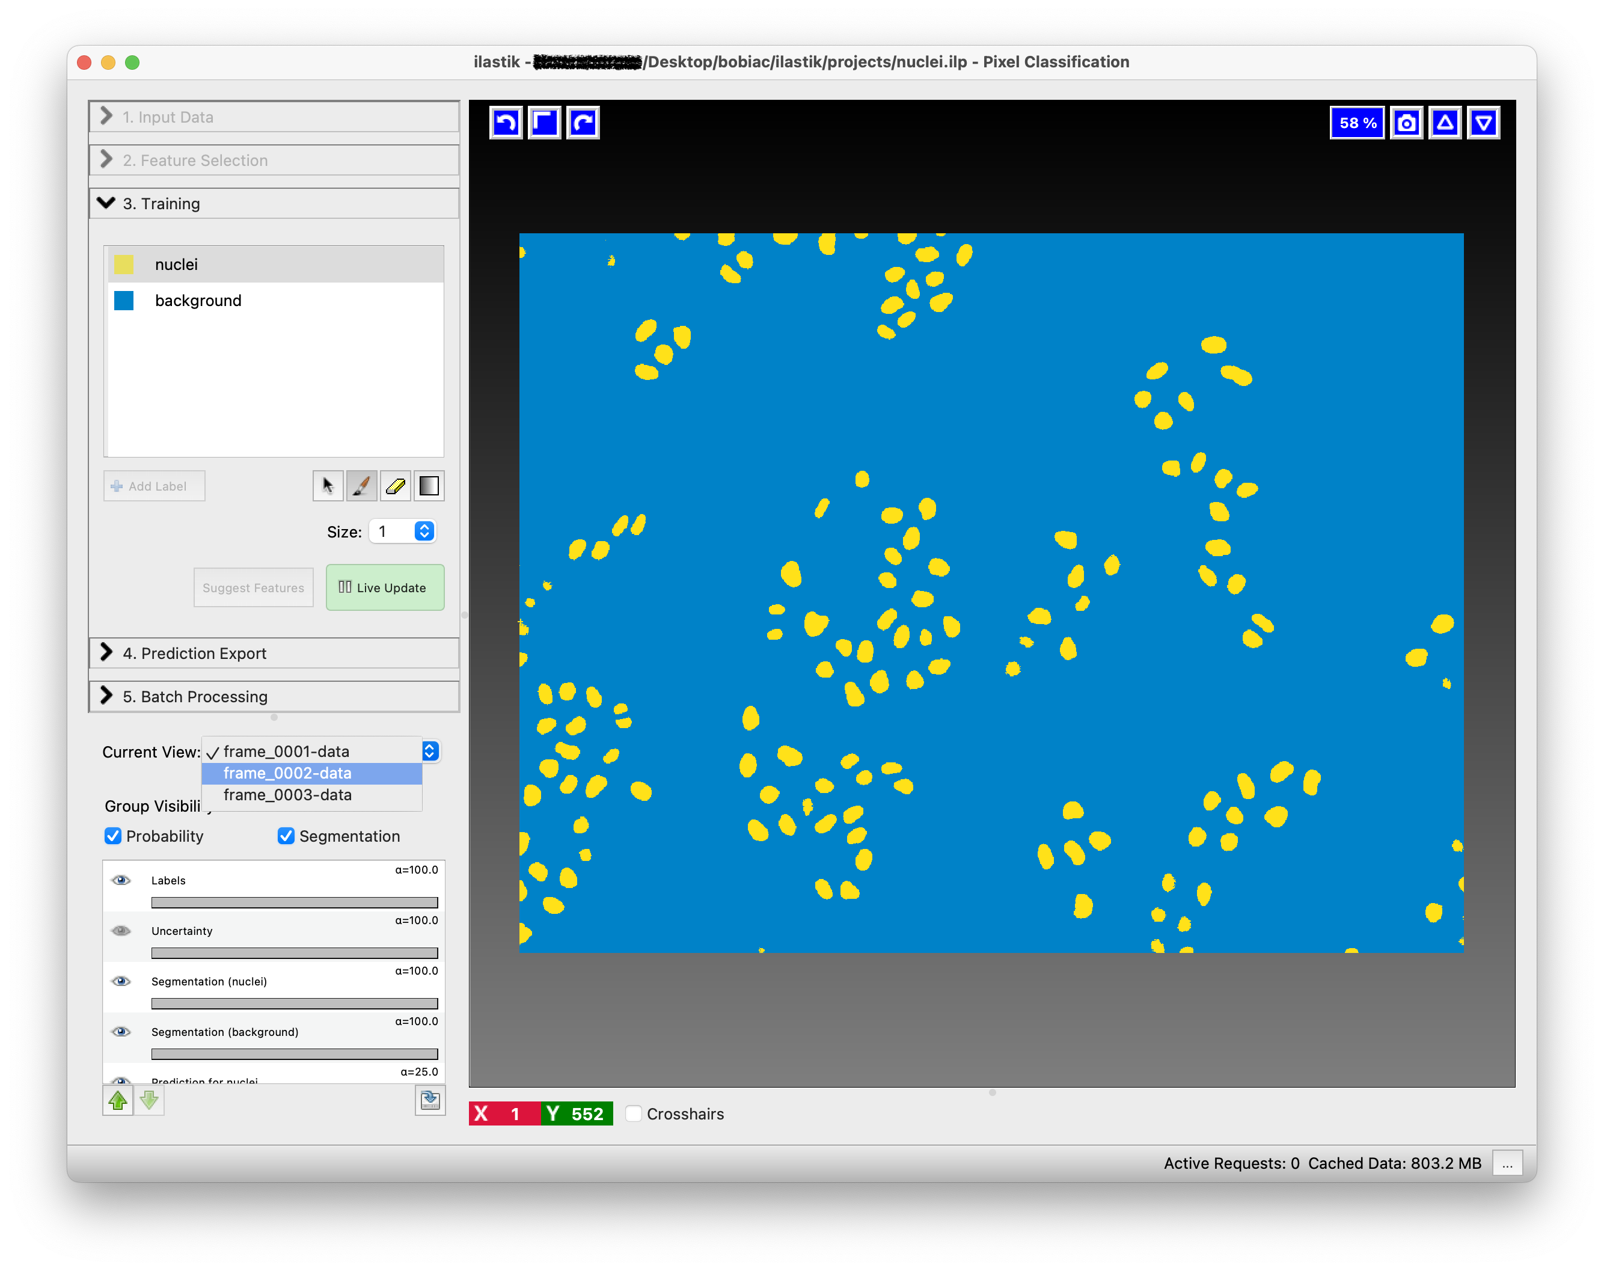Image resolution: width=1604 pixels, height=1271 pixels.
Task: Select the eraser tool
Action: click(x=395, y=486)
